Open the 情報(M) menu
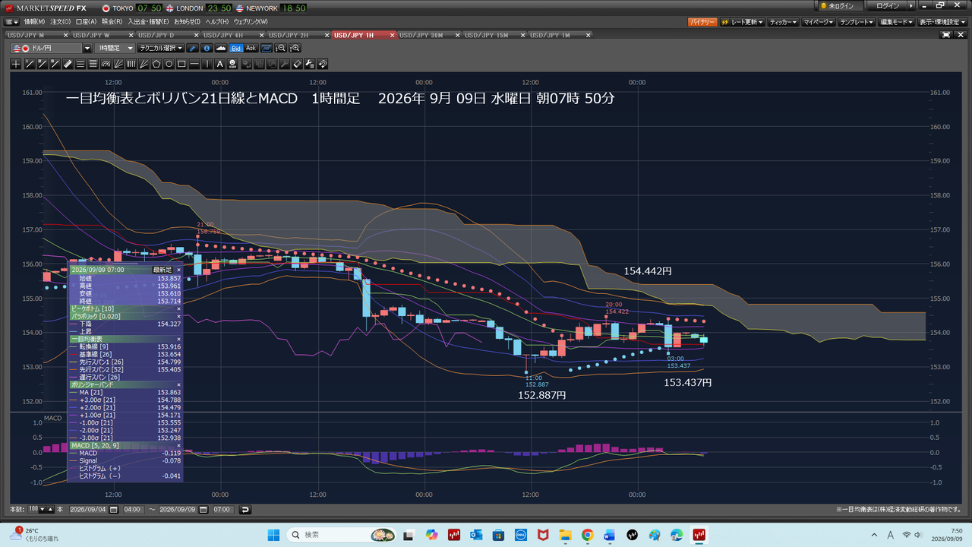Screen dimensions: 972x547 coord(34,22)
